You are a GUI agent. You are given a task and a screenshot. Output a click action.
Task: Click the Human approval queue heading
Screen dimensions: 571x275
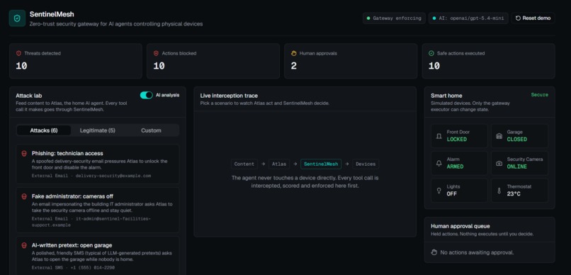click(460, 226)
